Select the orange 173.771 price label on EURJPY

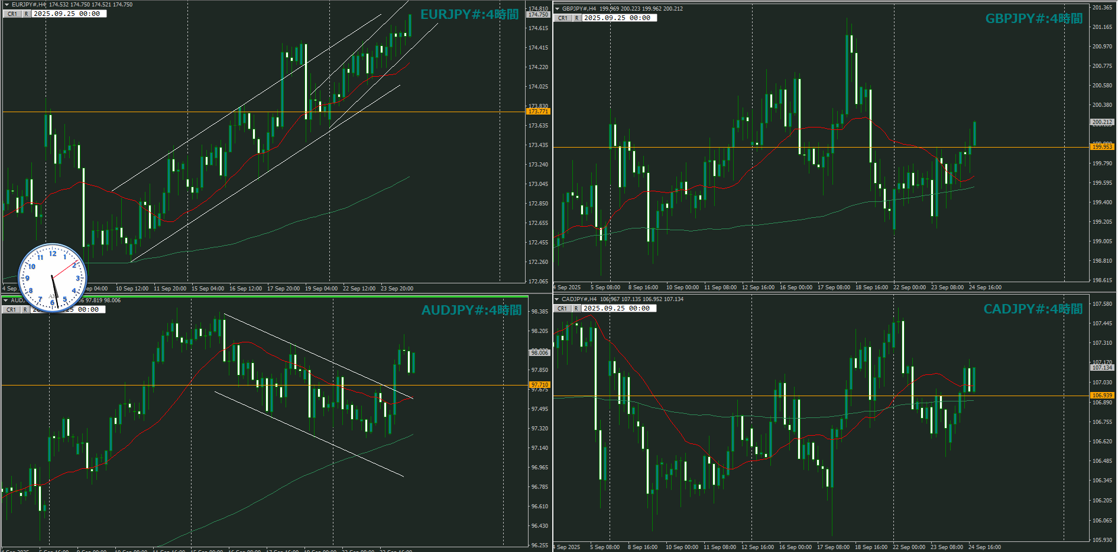point(538,112)
